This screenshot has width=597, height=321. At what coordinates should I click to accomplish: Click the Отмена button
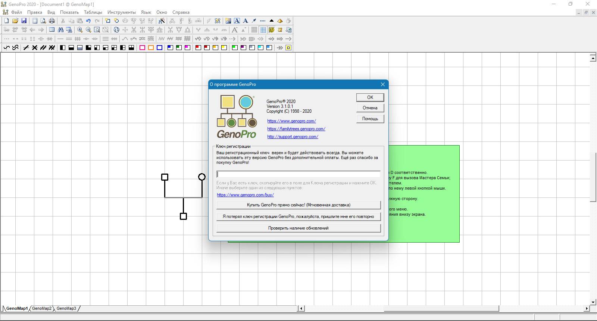370,108
